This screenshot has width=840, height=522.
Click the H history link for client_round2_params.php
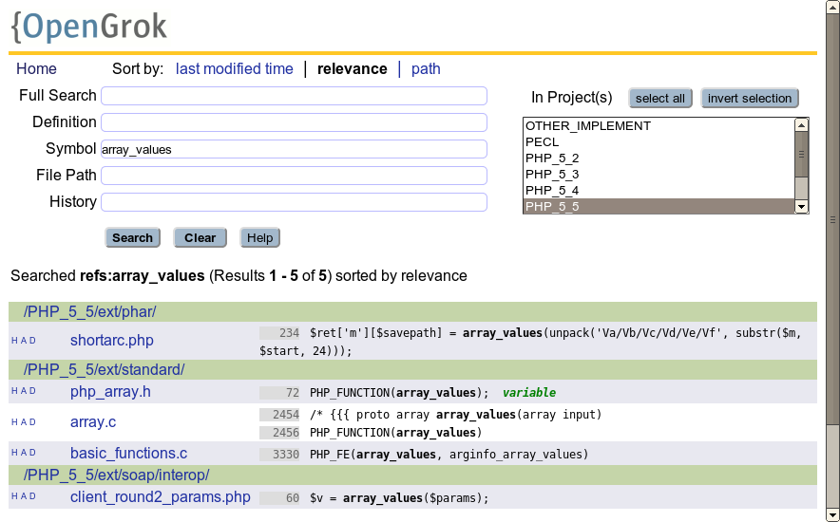pos(14,496)
